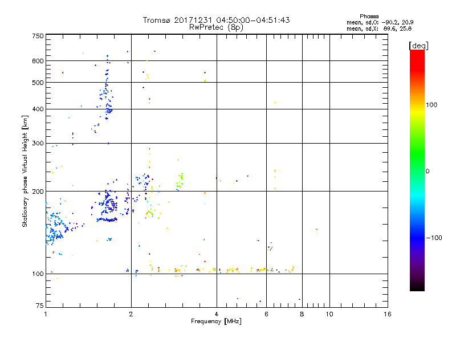The height and width of the screenshot is (342, 456).
Task: Click the y-axis '400' tick label
Action: tap(38, 109)
